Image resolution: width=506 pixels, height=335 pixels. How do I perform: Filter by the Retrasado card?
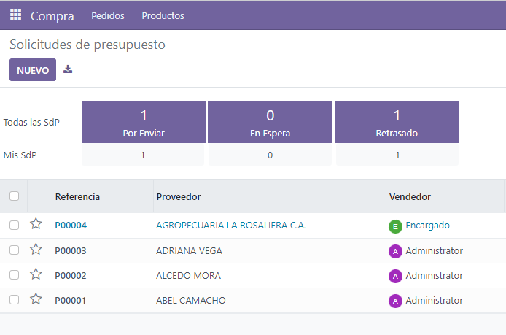point(397,122)
